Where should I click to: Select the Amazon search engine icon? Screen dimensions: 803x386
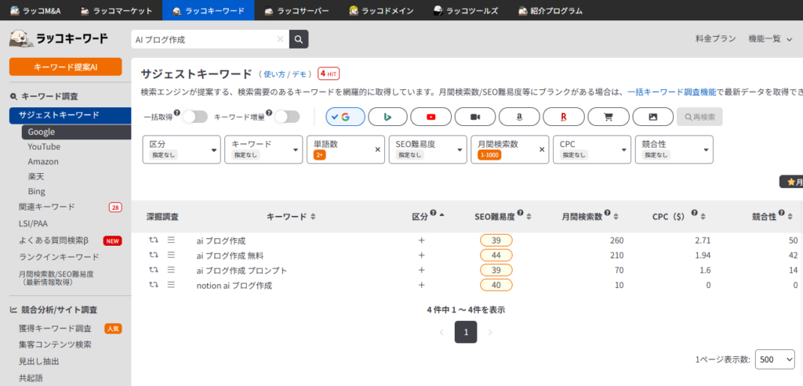coord(519,117)
